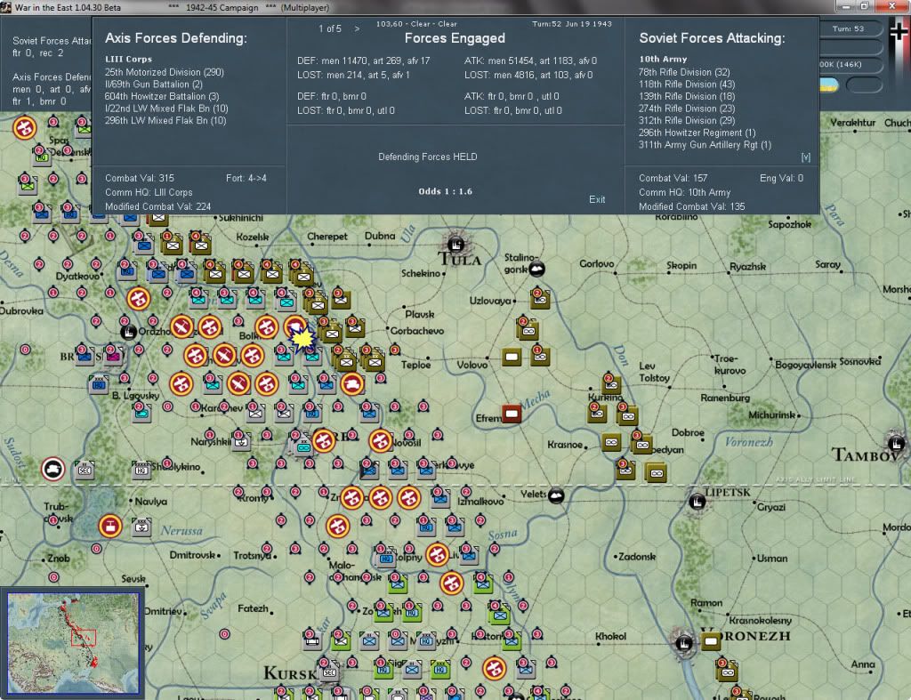This screenshot has height=700, width=911.
Task: Select the Soviet unit east of Krasnoe
Action: click(x=610, y=443)
